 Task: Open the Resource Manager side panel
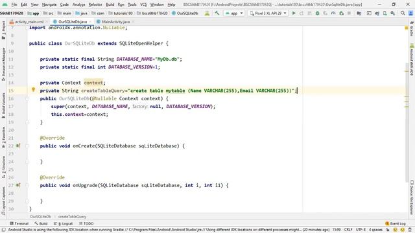pos(3,64)
